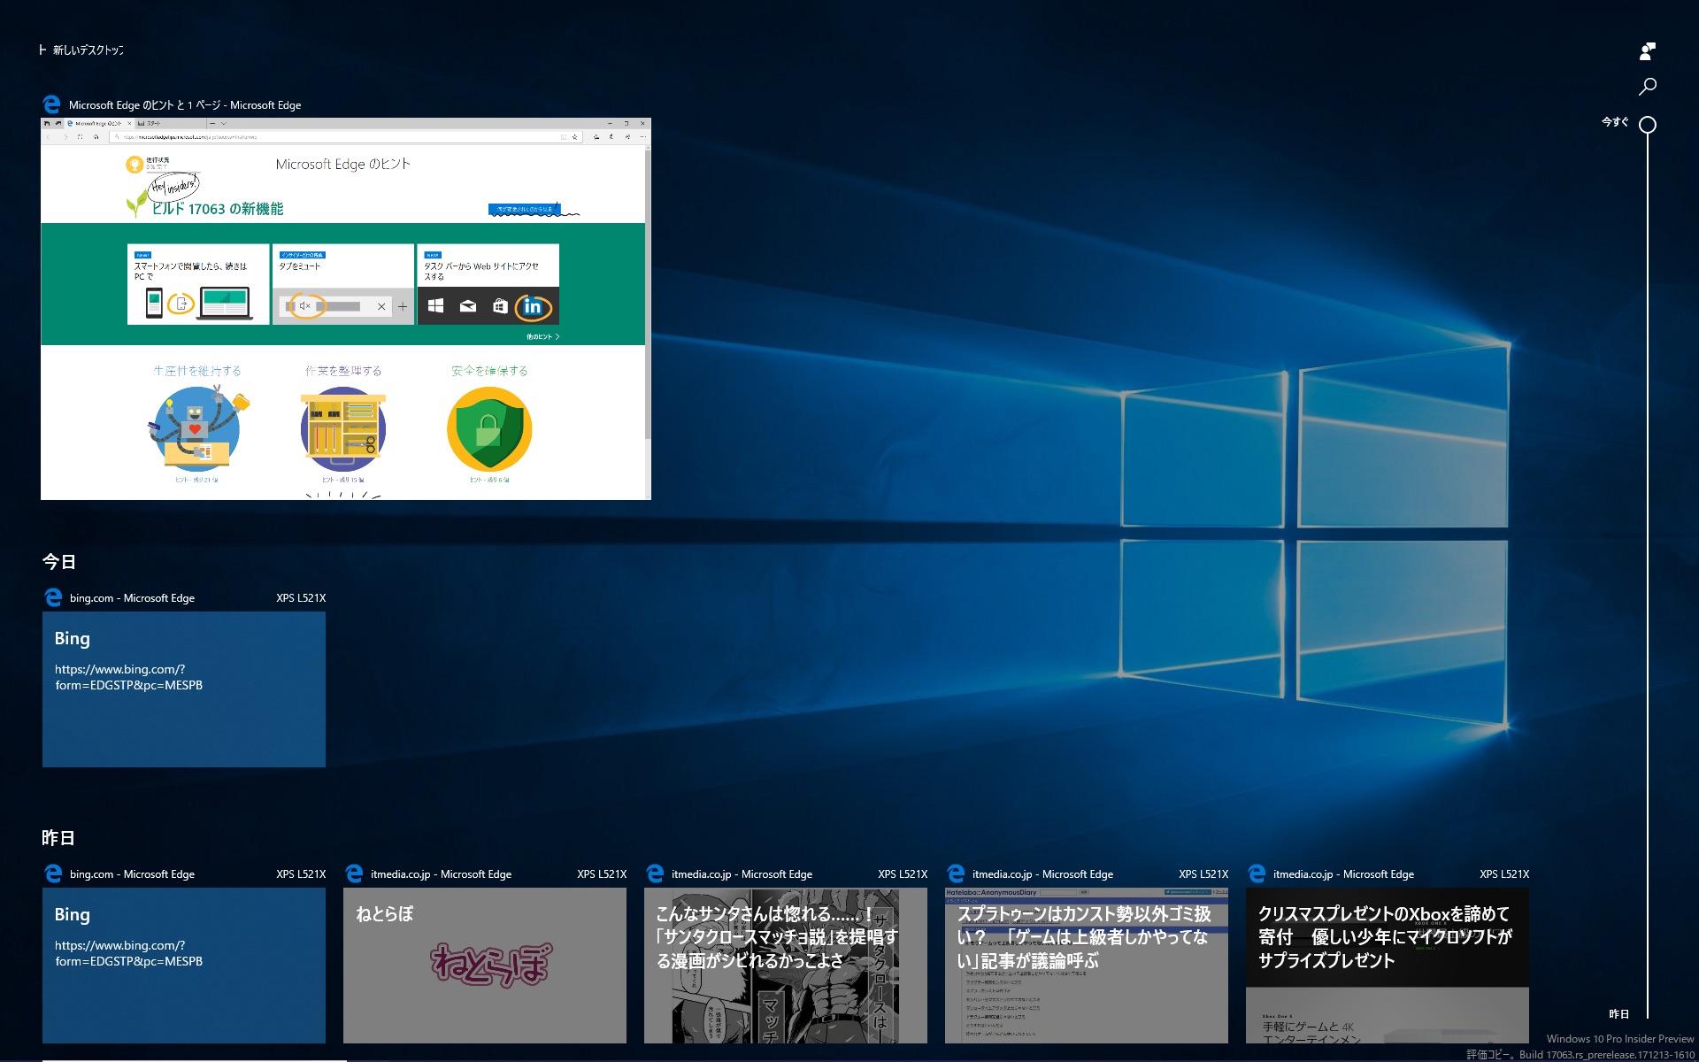Screen dimensions: 1699x1062
Task: Jump to the 昨日 marker on the timeline
Action: (1618, 1013)
